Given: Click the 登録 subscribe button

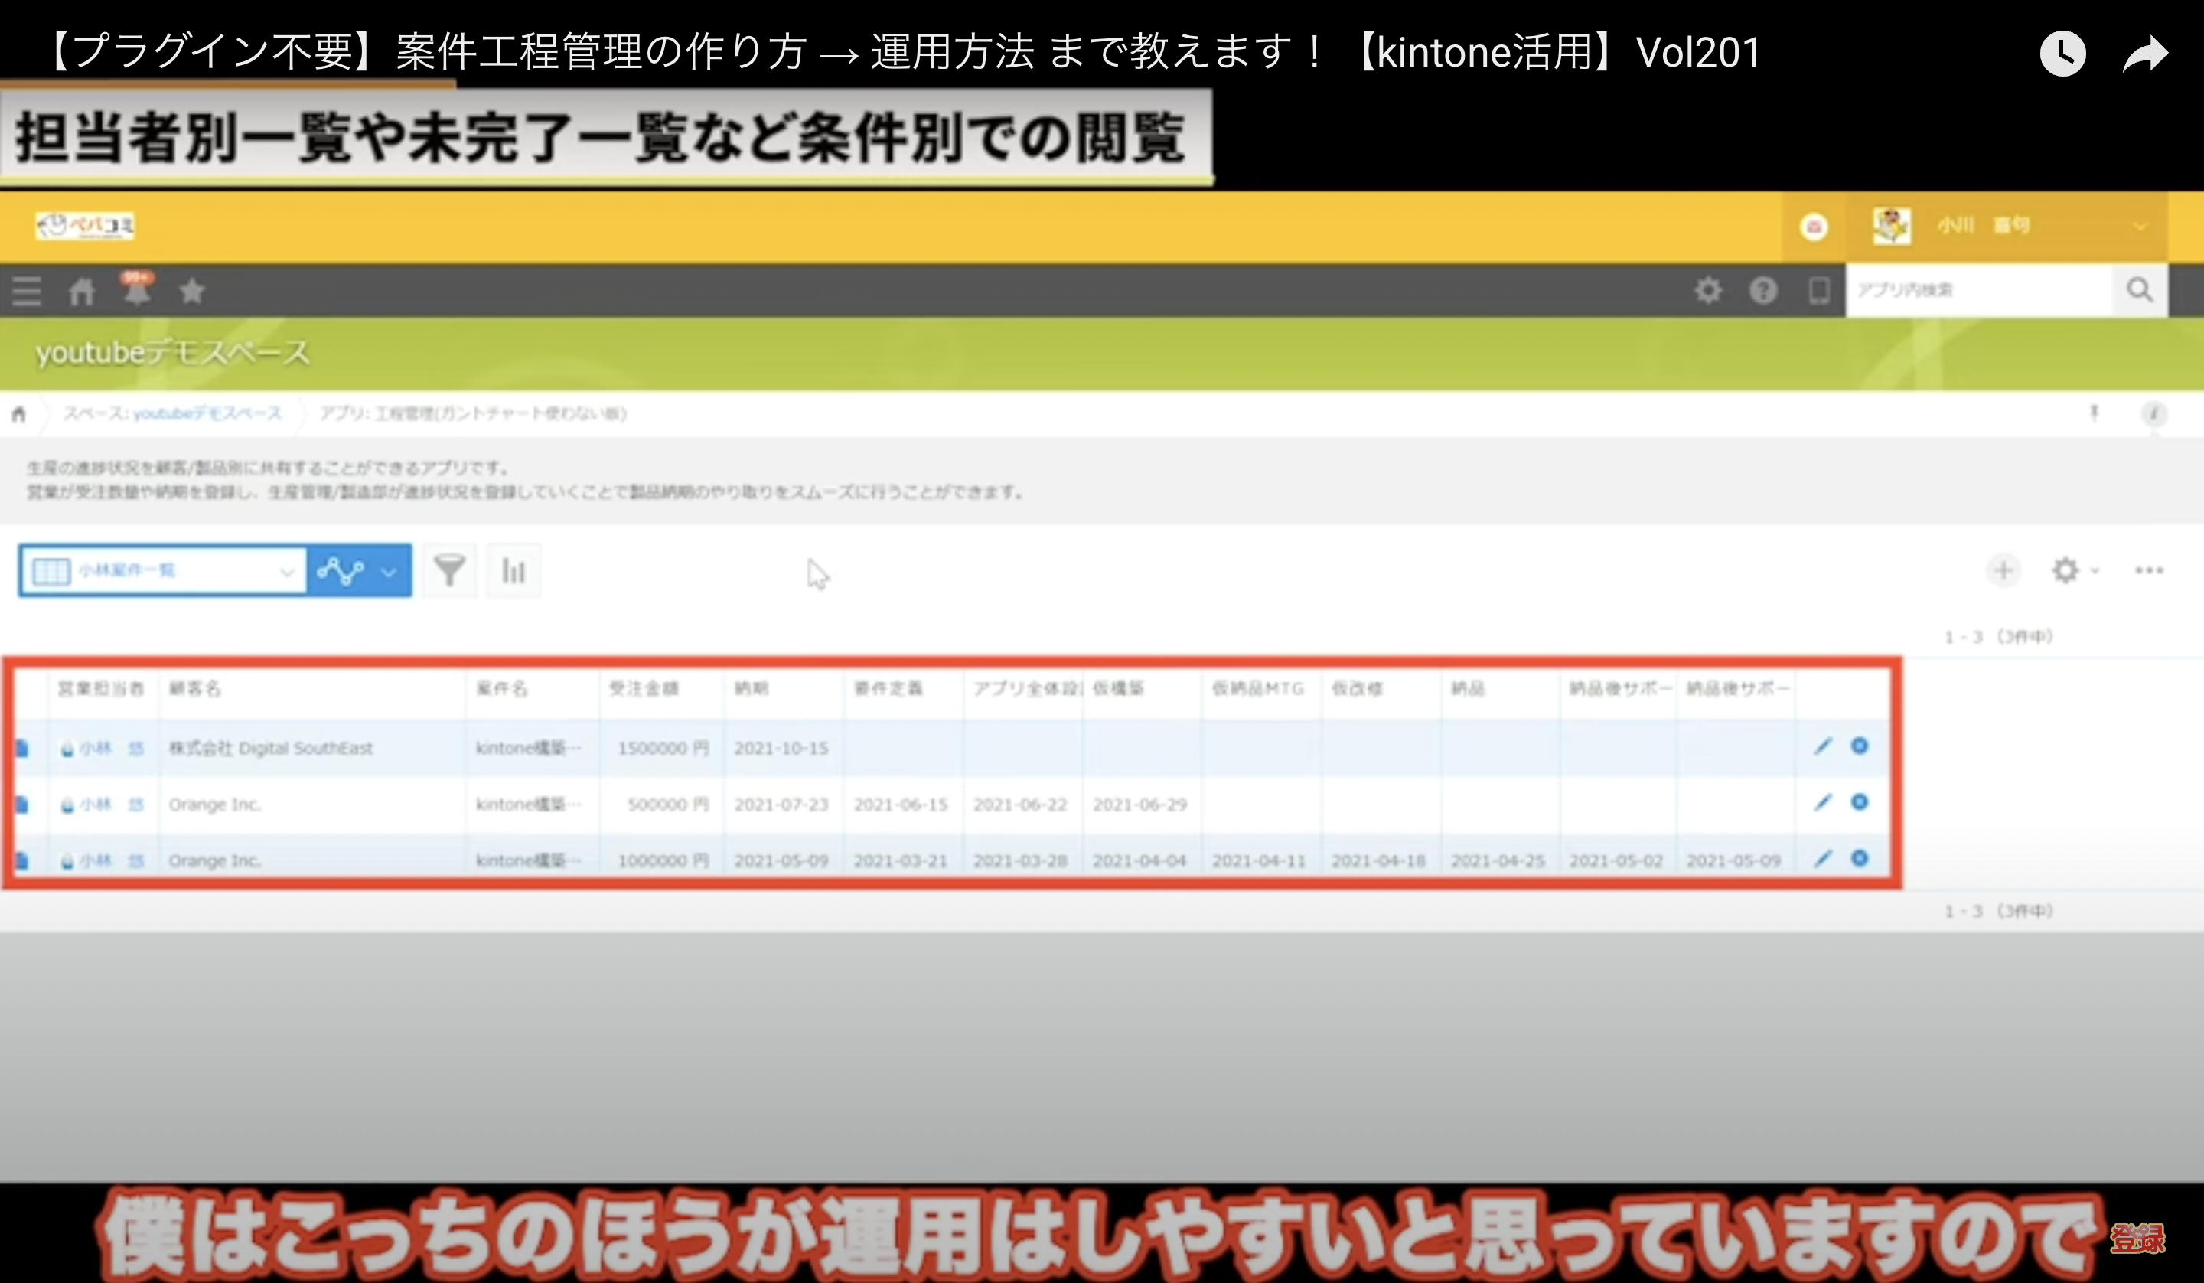Looking at the screenshot, I should coord(2137,1238).
